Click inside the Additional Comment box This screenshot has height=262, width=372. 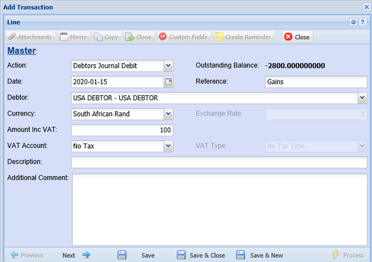tap(219, 209)
